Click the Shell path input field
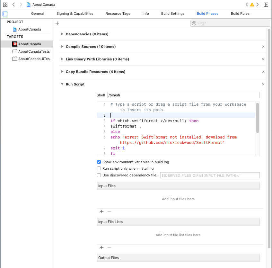The height and width of the screenshot is (268, 272). coord(183,95)
